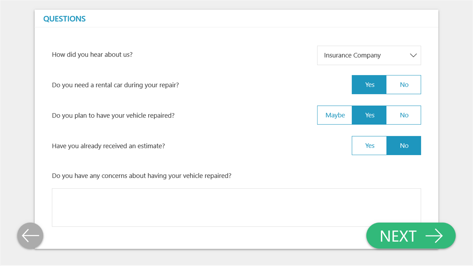Select Yes for needing a rental car
The width and height of the screenshot is (473, 266).
(369, 85)
